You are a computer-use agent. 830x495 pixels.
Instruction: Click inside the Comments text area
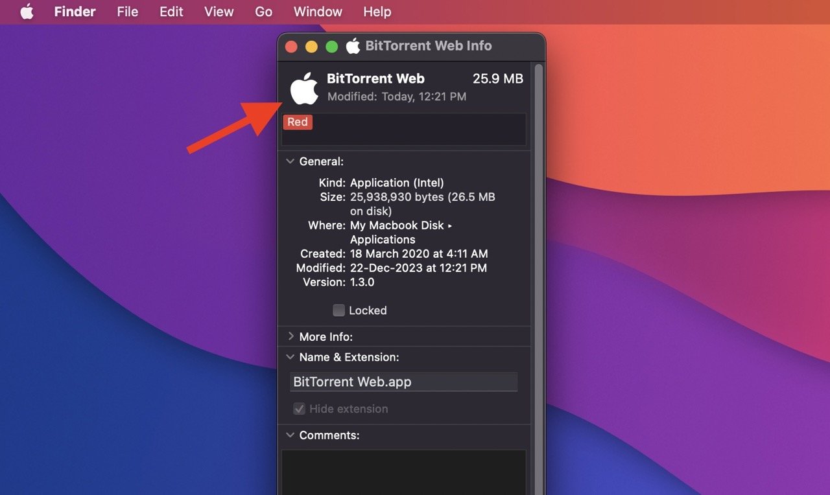[403, 472]
